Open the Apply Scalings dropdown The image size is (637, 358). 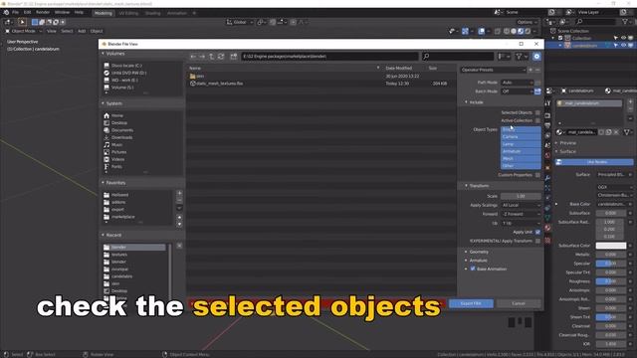pyautogui.click(x=521, y=205)
